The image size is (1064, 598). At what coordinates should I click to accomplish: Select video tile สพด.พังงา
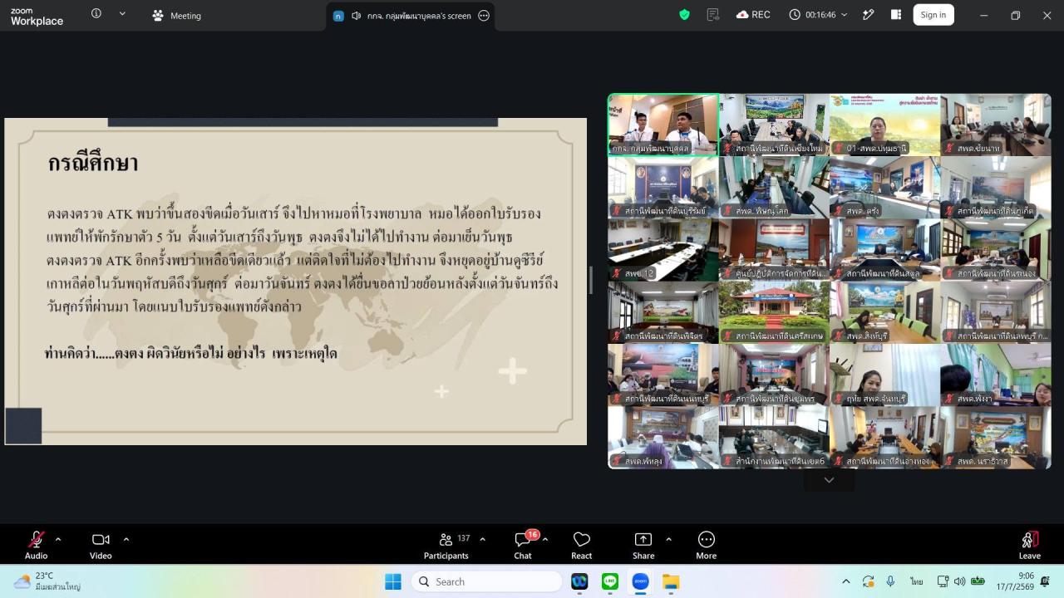(x=996, y=375)
